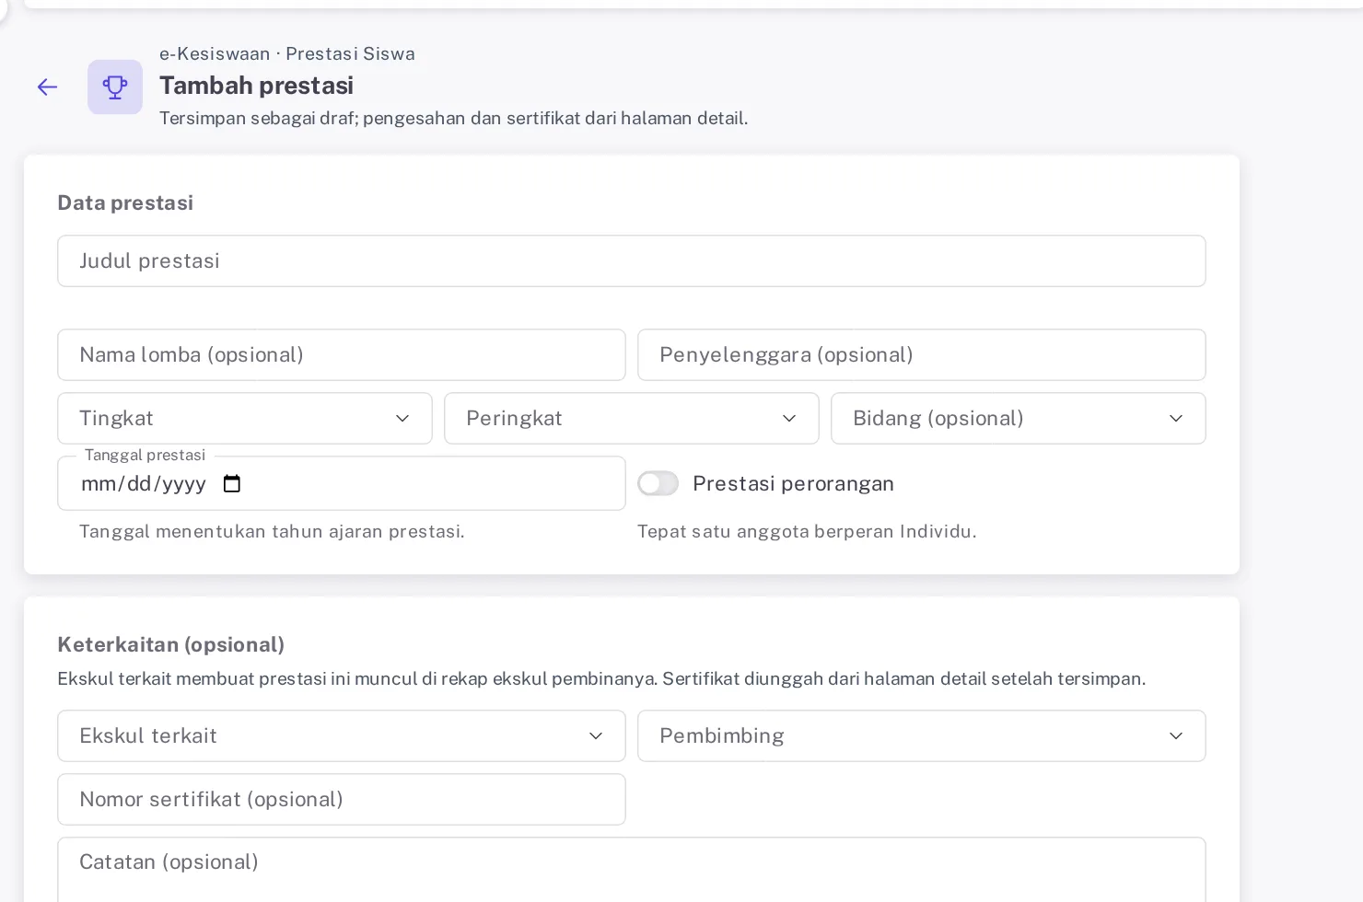Click the 'Prestasi perorangan' label text
The width and height of the screenshot is (1363, 902).
click(793, 484)
